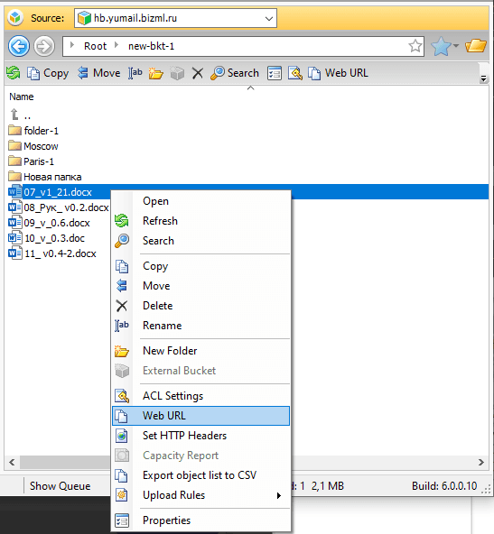The height and width of the screenshot is (534, 494).
Task: Choose Refresh in the context menu
Action: tap(201, 221)
